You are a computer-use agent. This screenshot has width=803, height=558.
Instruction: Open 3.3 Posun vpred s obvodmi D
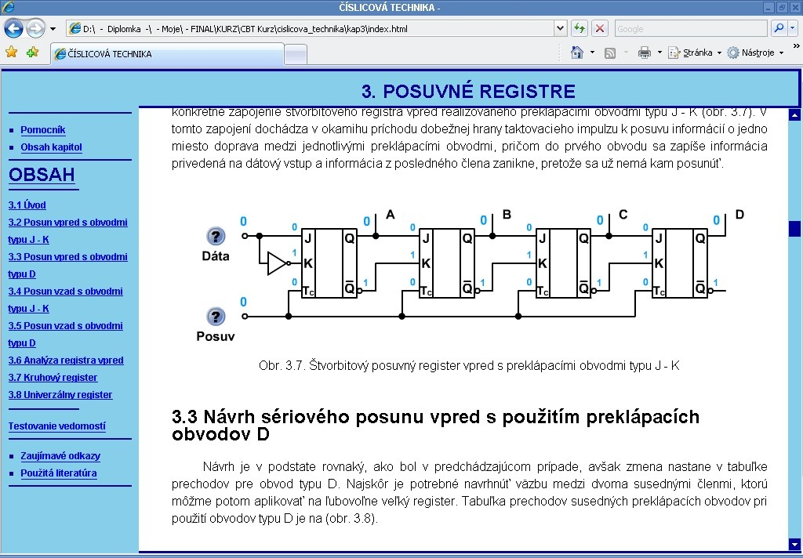[67, 265]
